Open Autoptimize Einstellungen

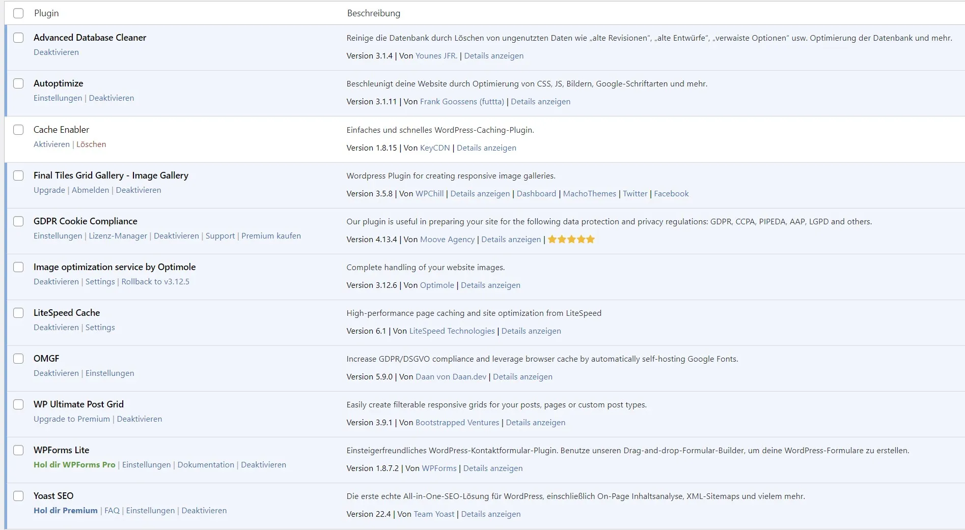(58, 98)
